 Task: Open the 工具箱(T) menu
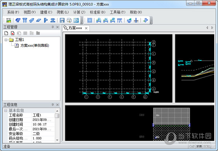[117, 12]
